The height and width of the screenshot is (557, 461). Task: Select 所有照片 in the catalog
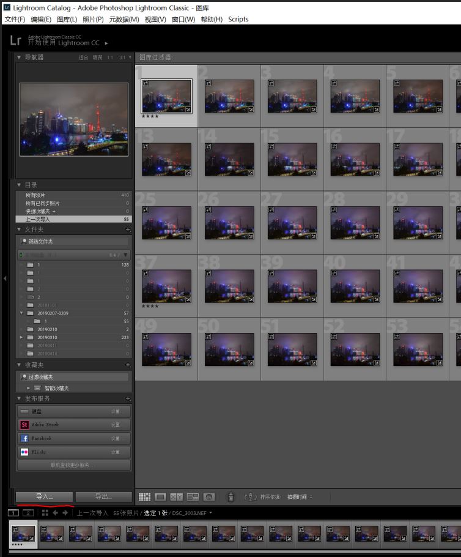tap(35, 195)
